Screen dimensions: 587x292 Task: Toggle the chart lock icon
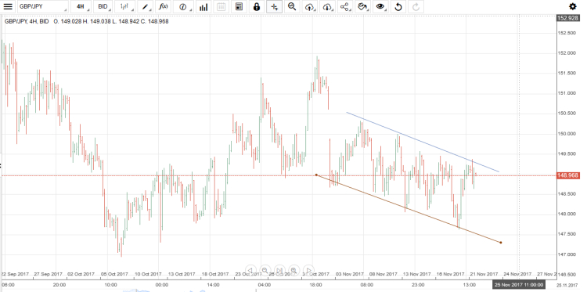[x=257, y=7]
